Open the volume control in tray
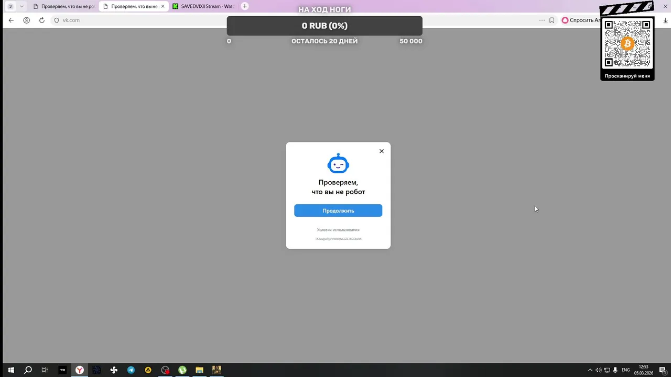This screenshot has height=377, width=671. (598, 370)
